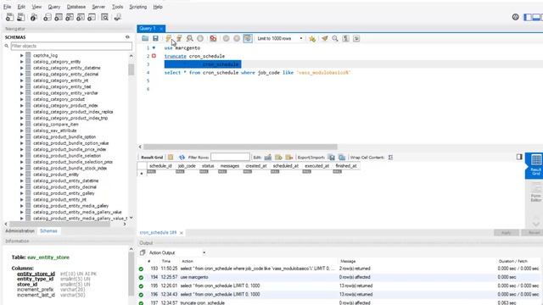Click the Filter Rows input field
The width and height of the screenshot is (543, 305).
point(230,158)
